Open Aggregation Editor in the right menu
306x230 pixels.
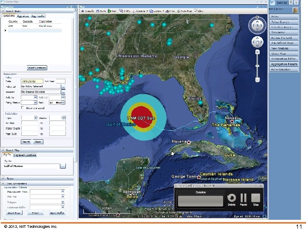pos(284,59)
